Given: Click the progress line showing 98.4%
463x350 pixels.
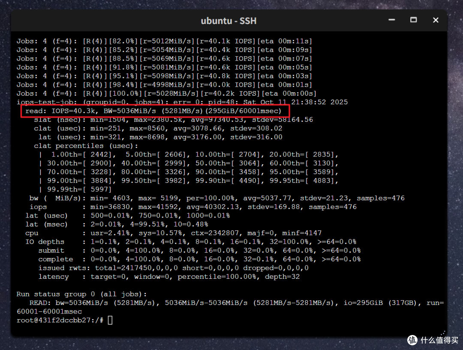Looking at the screenshot, I should point(164,85).
